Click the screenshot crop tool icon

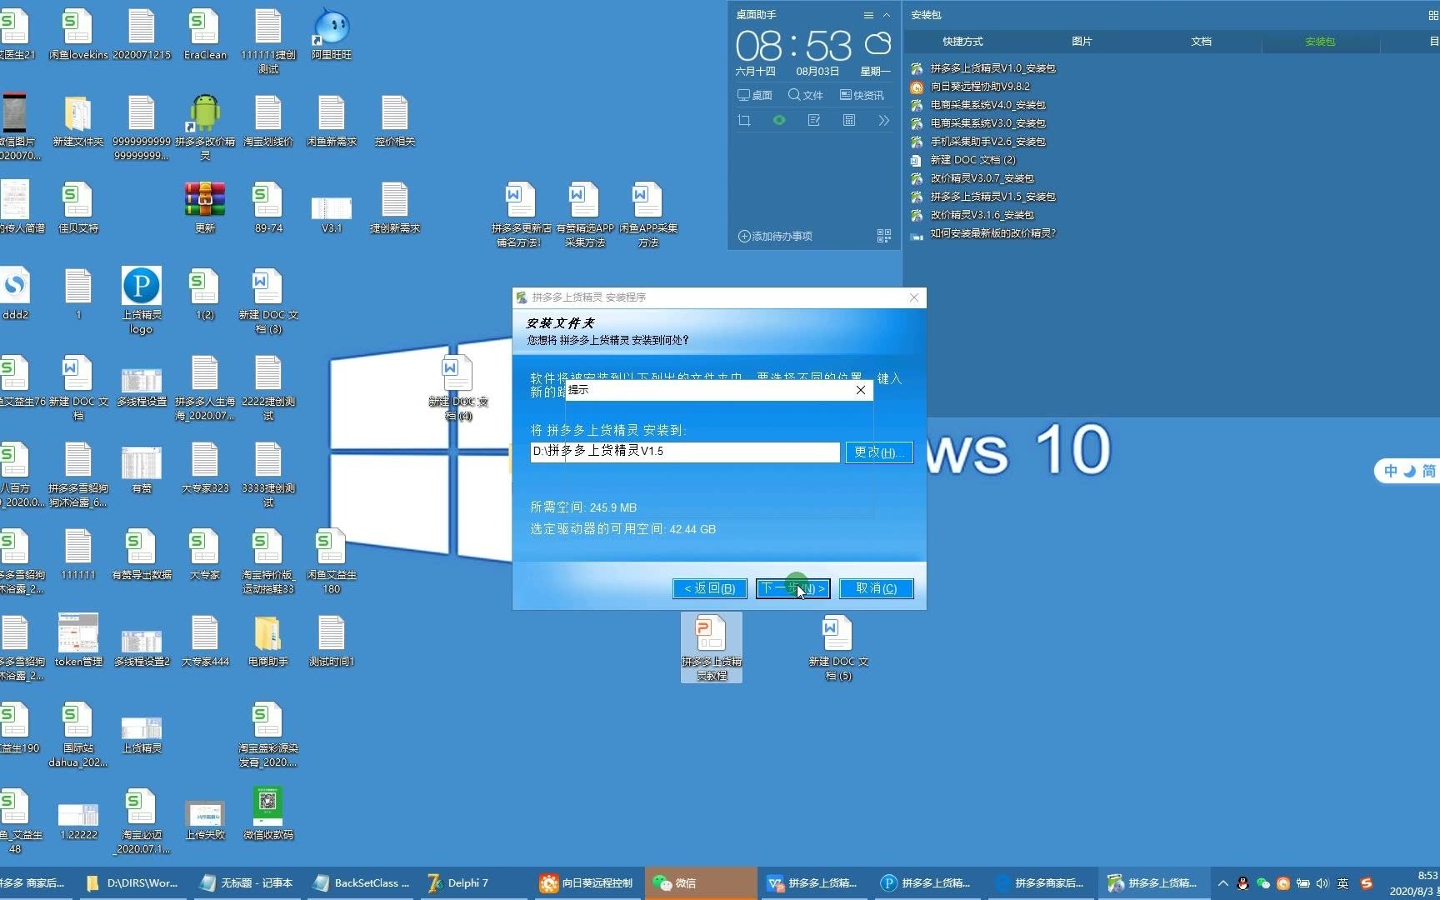744,121
